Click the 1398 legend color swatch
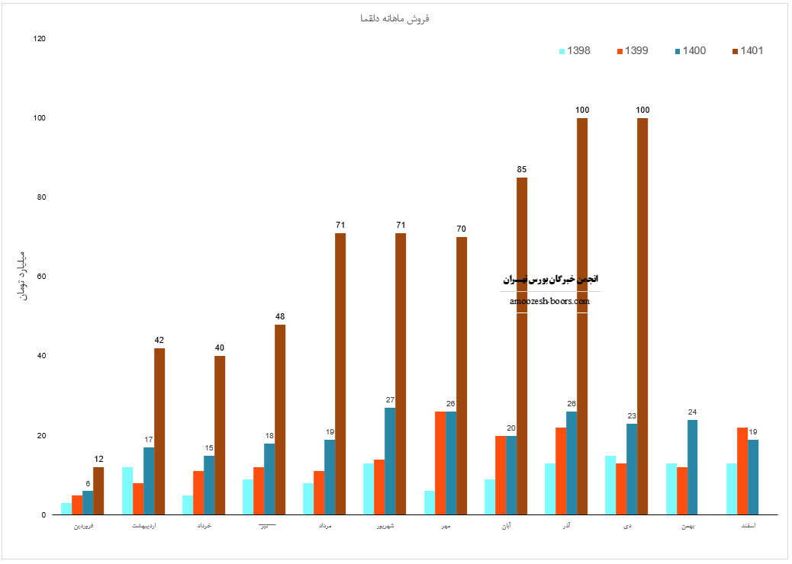The width and height of the screenshot is (792, 564). [562, 51]
